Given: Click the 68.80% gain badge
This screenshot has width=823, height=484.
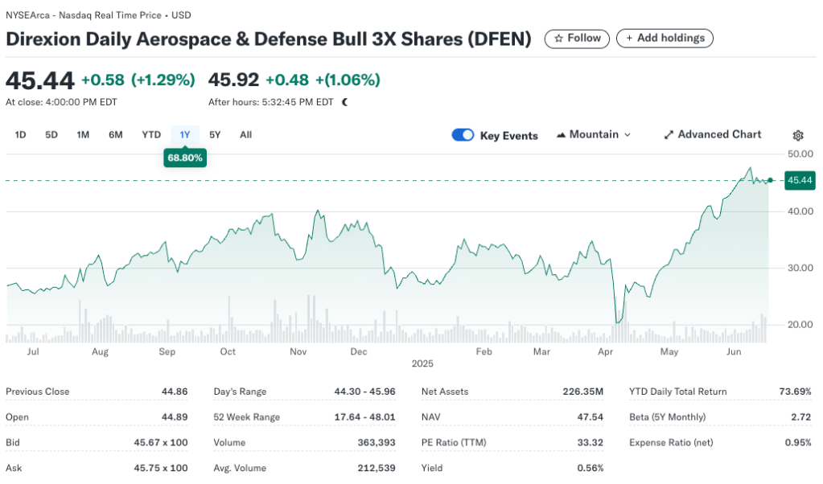Looking at the screenshot, I should coord(185,158).
